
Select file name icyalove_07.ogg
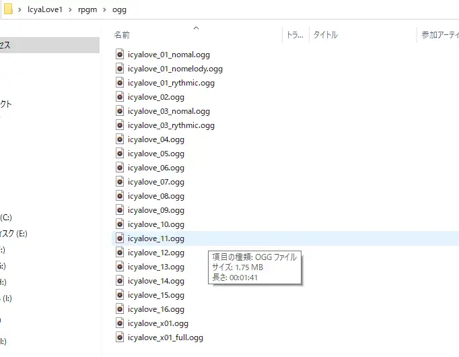(x=155, y=182)
